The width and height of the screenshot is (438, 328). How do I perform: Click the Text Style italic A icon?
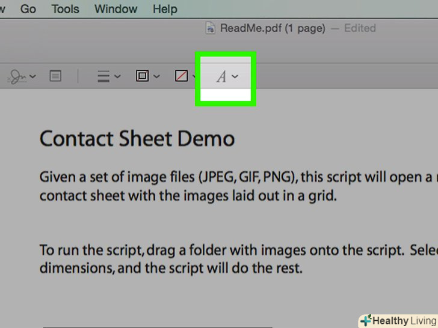click(221, 77)
